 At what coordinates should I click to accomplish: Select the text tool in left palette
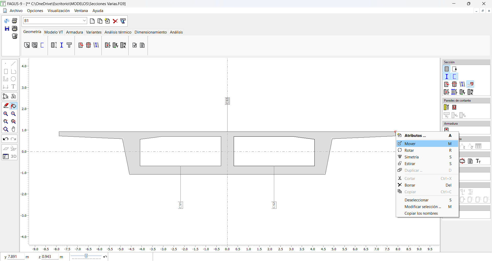pyautogui.click(x=13, y=86)
